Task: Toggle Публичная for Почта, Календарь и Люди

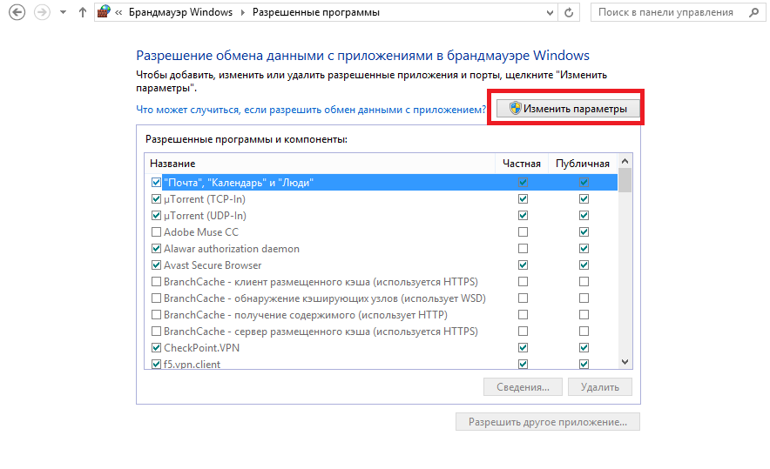Action: pyautogui.click(x=584, y=183)
